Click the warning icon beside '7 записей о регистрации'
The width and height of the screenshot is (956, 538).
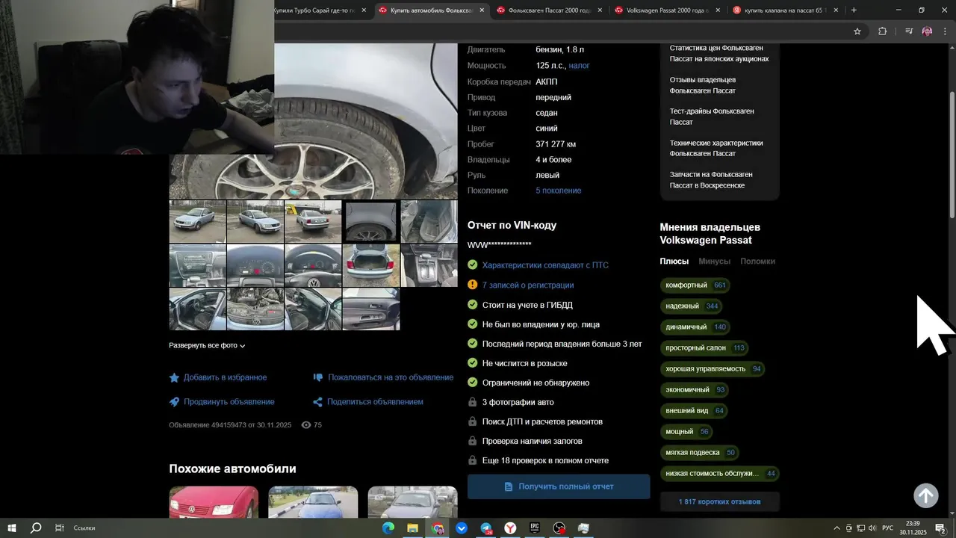pos(472,285)
